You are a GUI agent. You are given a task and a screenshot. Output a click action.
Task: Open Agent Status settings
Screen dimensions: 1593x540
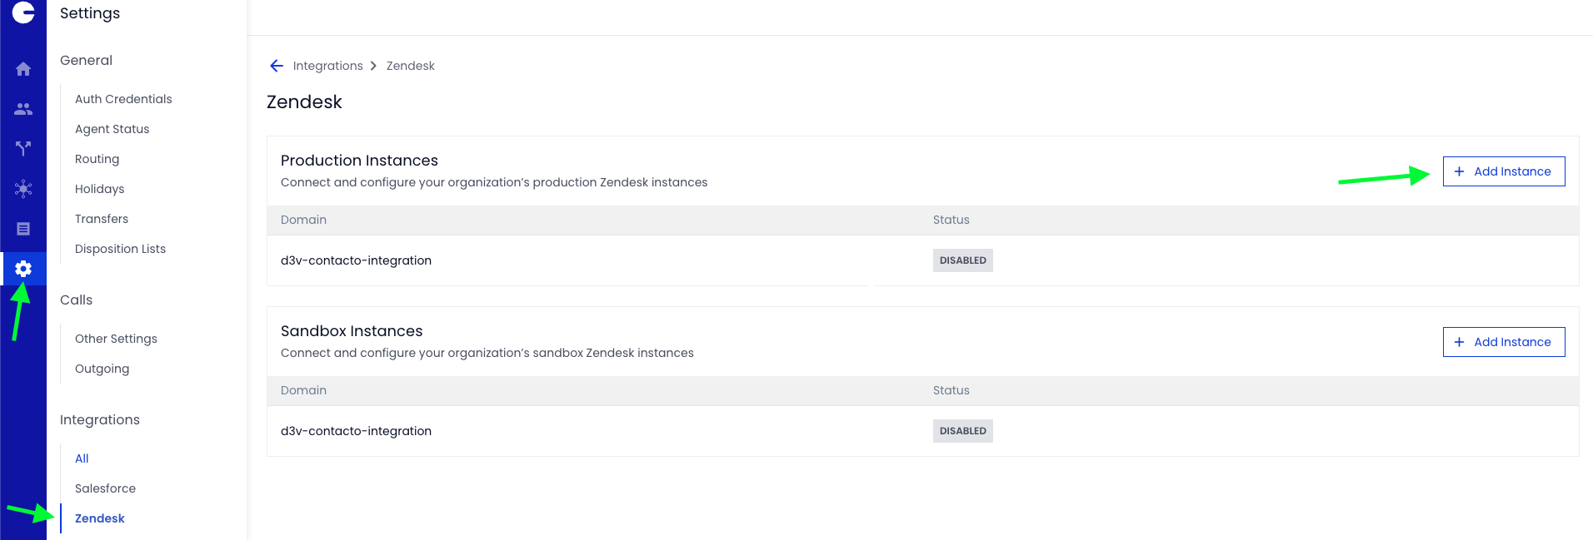[112, 129]
